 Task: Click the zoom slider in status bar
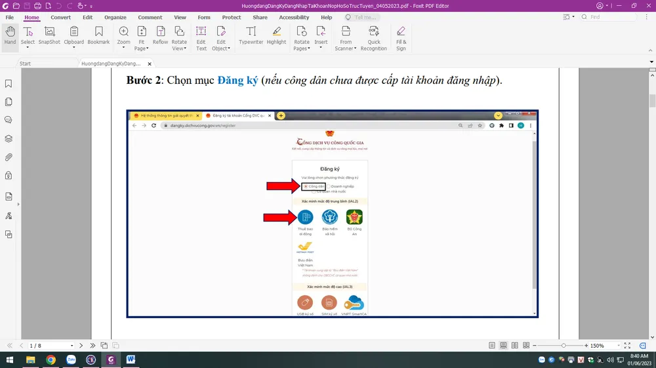(x=563, y=345)
